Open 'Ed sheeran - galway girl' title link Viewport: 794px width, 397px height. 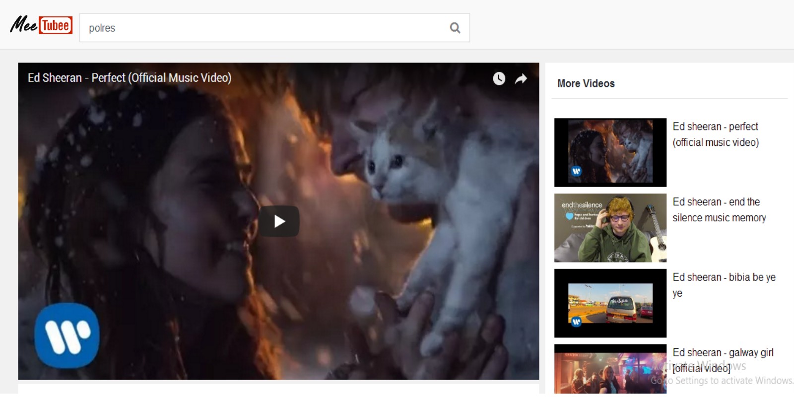(x=723, y=360)
